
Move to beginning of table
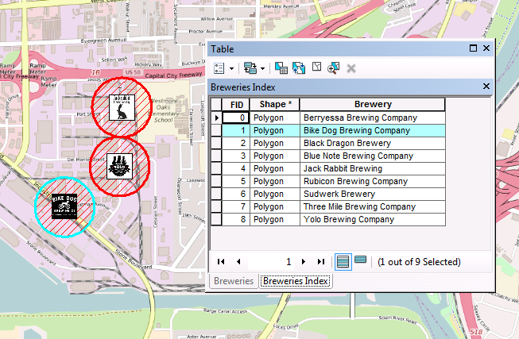pos(221,262)
